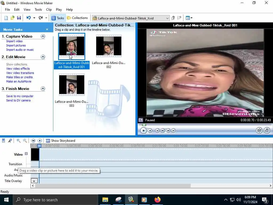Image resolution: width=273 pixels, height=205 pixels.
Task: Close the Movie Tasks pane
Action: point(47,29)
